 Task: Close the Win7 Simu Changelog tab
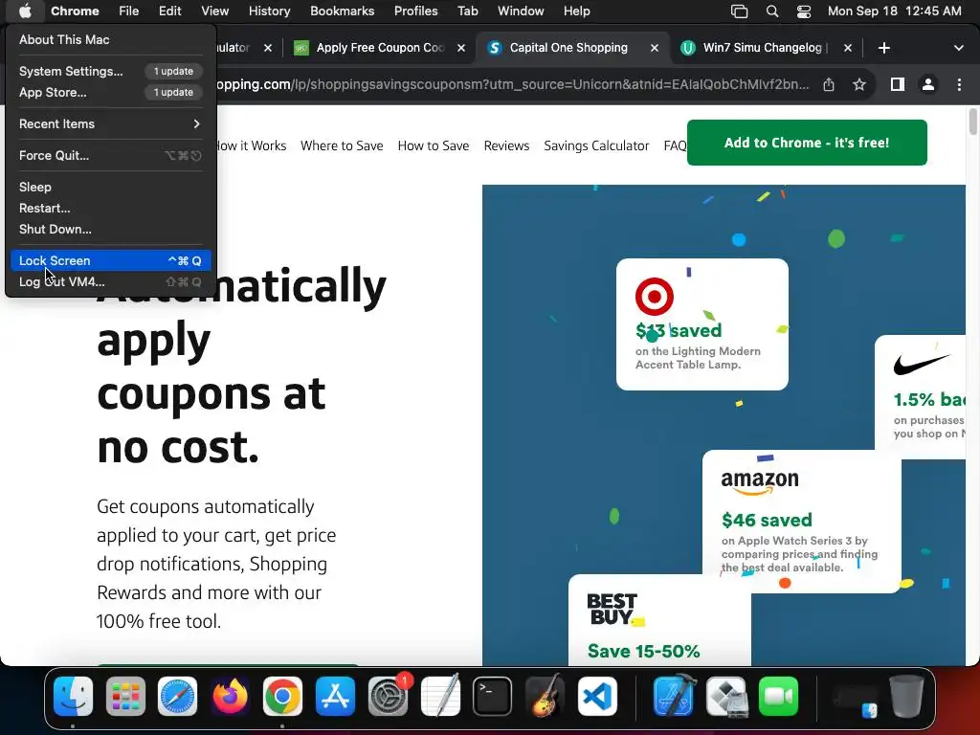pos(848,48)
